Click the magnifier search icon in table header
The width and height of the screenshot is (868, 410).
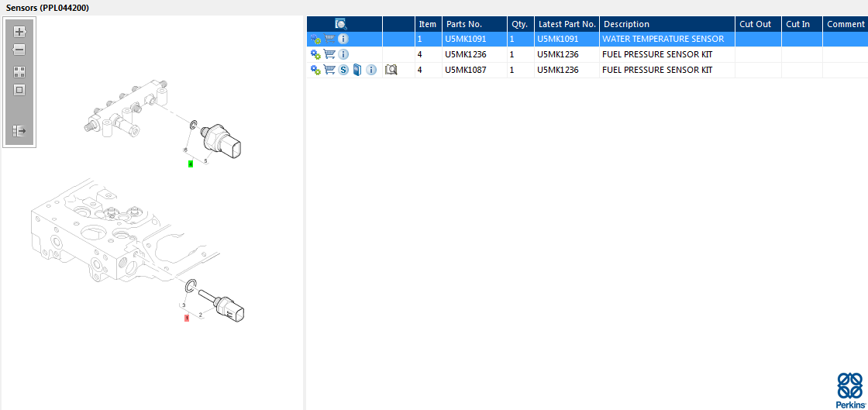coord(341,24)
